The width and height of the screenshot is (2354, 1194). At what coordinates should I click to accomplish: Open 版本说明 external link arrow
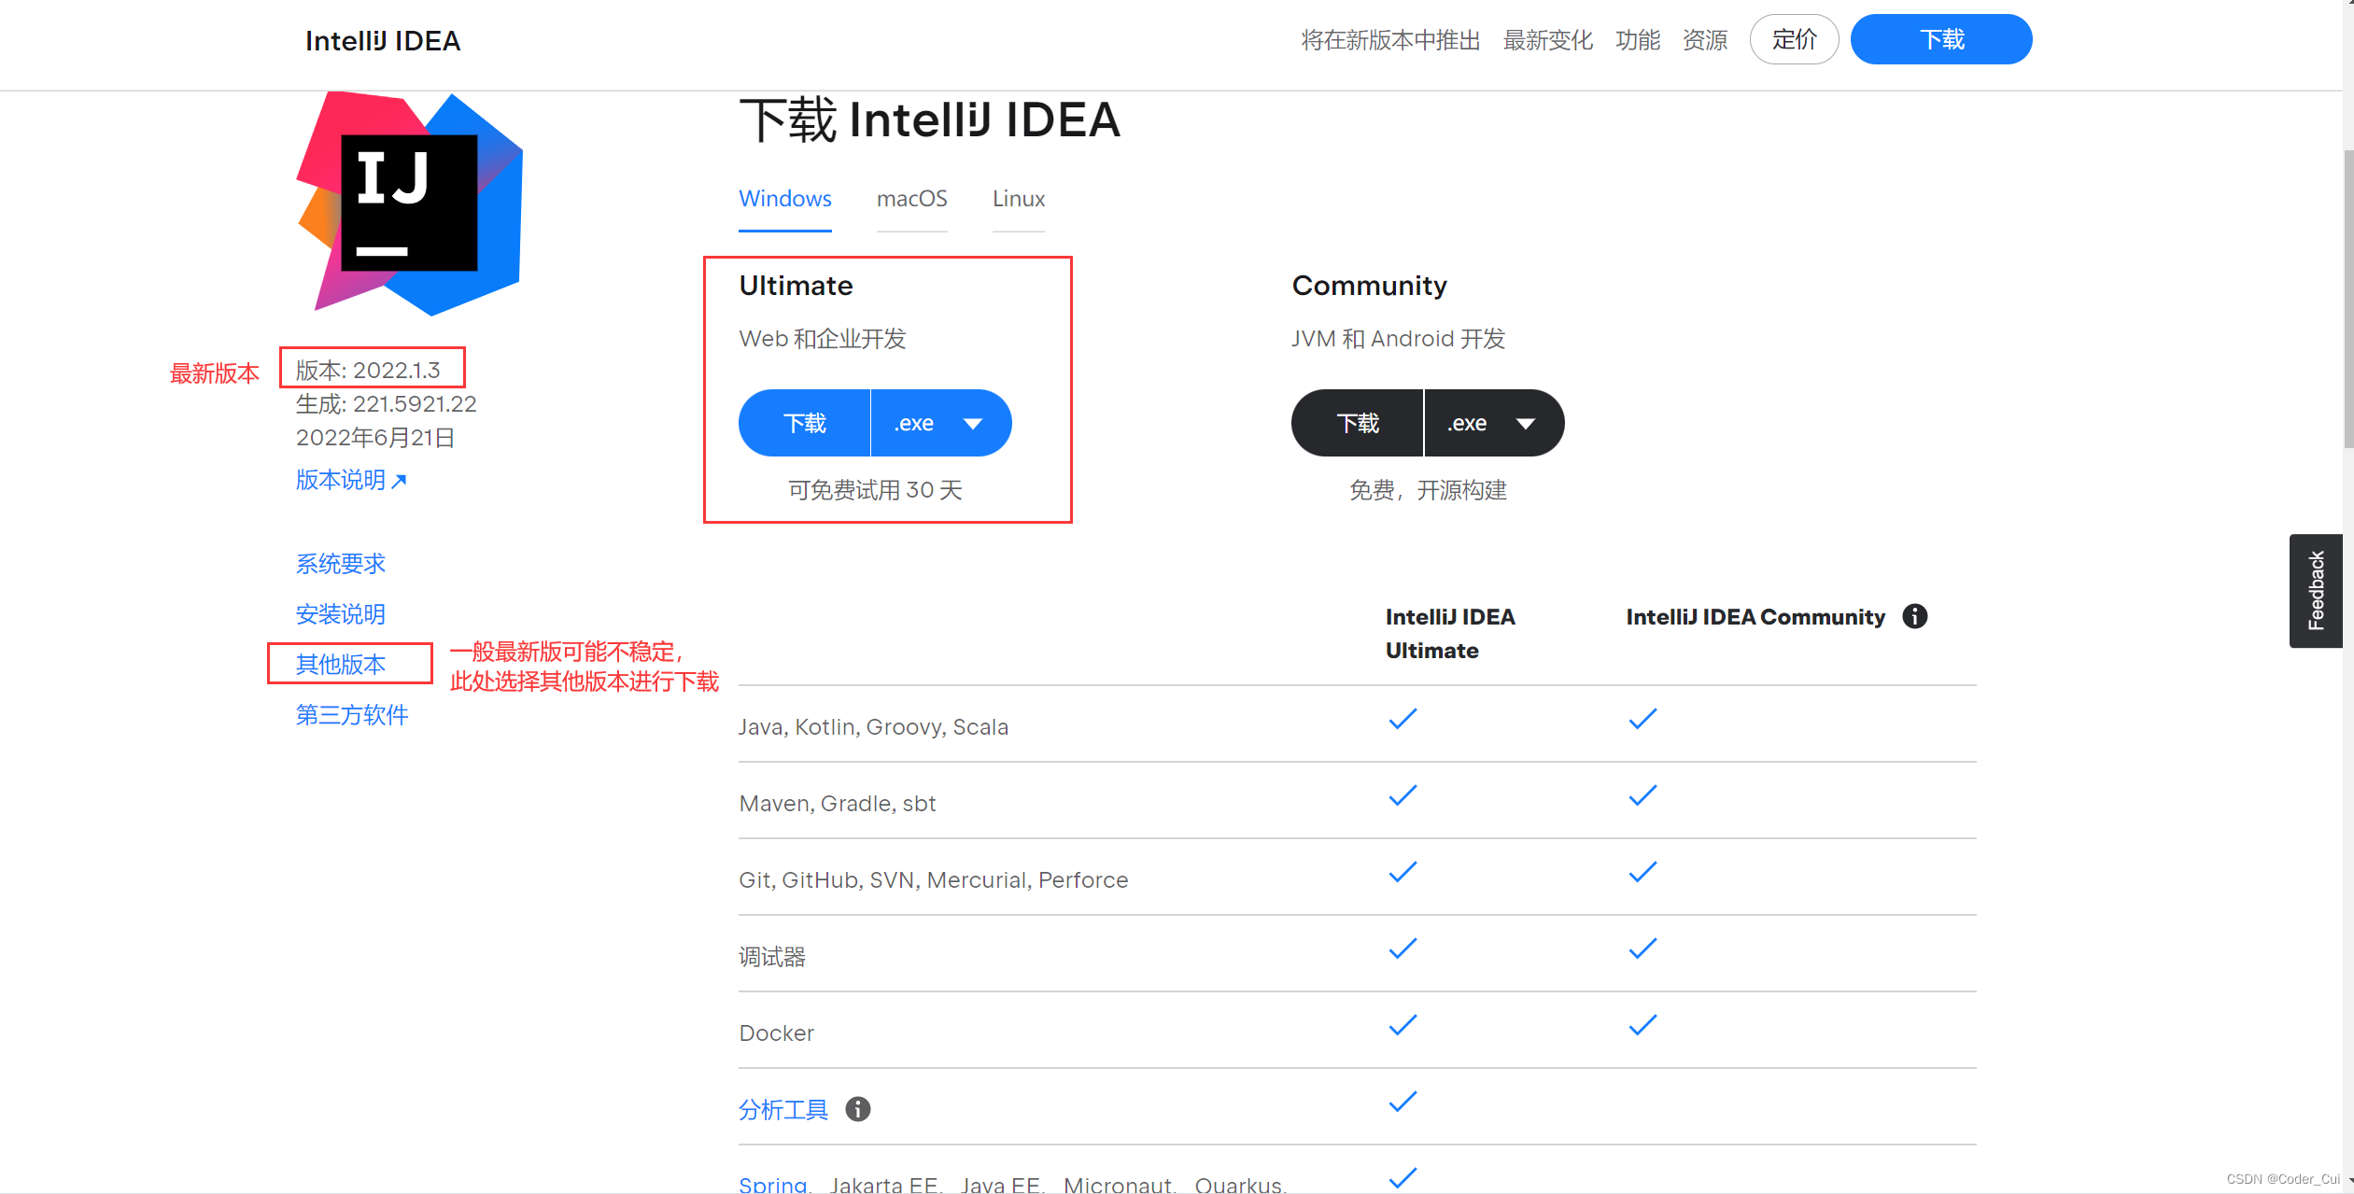tap(400, 481)
